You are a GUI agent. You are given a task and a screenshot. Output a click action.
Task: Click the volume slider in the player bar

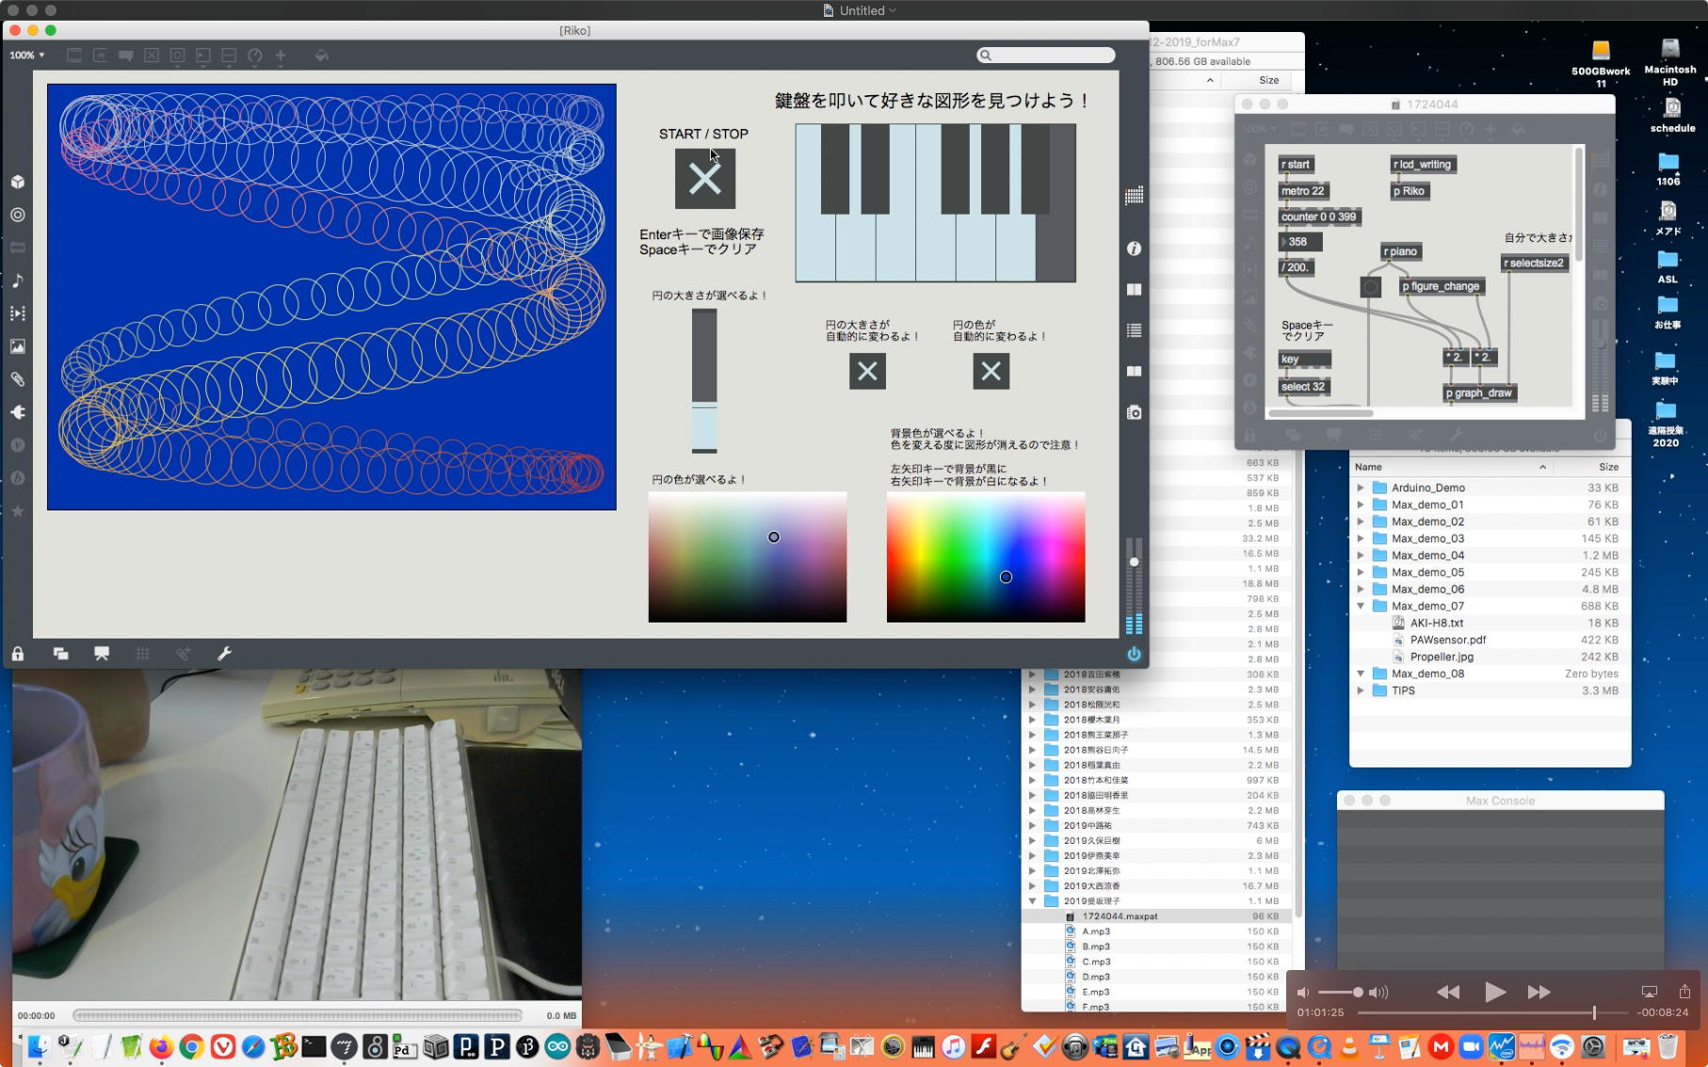coord(1339,993)
